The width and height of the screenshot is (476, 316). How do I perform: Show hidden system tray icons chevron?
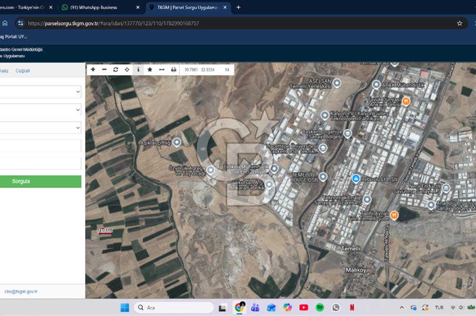coord(402,307)
